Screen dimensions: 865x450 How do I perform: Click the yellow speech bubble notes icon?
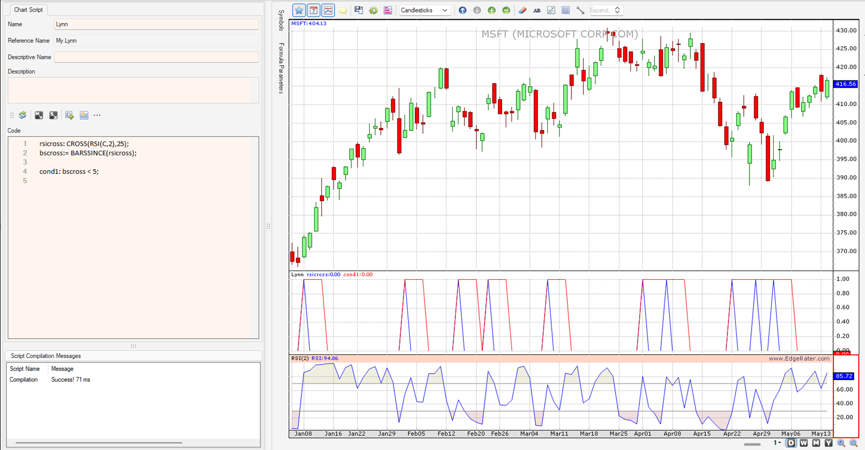tap(343, 11)
